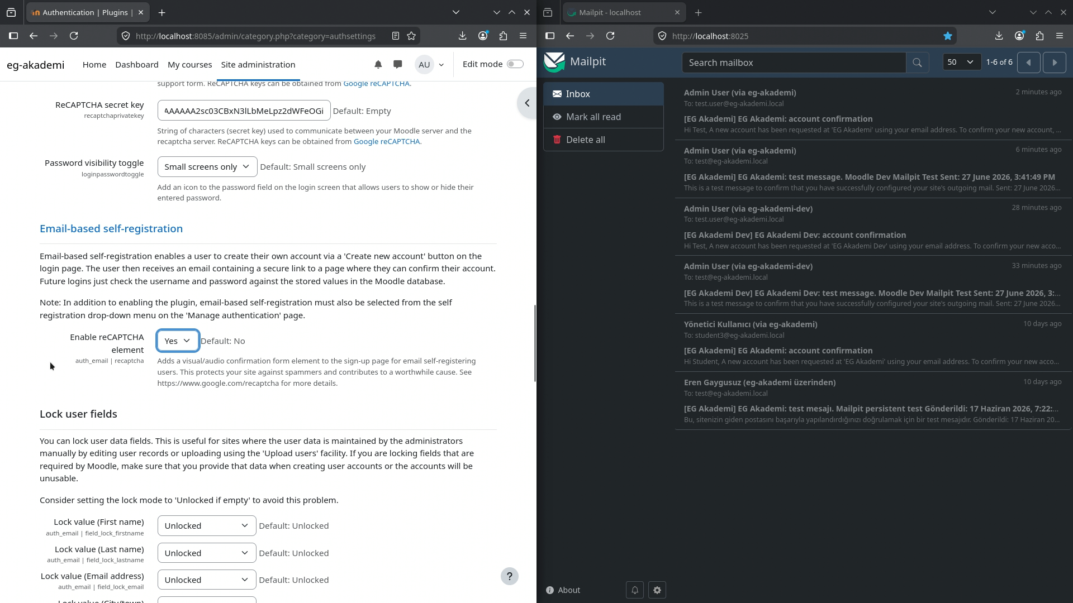Open Mailpit settings gear
Screen dimensions: 1073x603
657,590
